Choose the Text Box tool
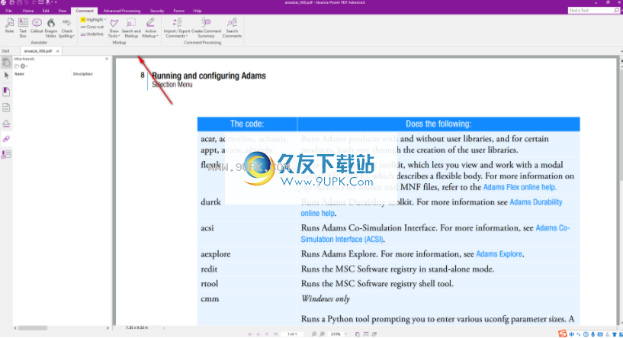The image size is (623, 338). [23, 27]
